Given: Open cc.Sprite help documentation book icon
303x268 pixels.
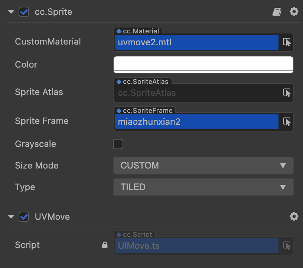Looking at the screenshot, I should click(277, 12).
